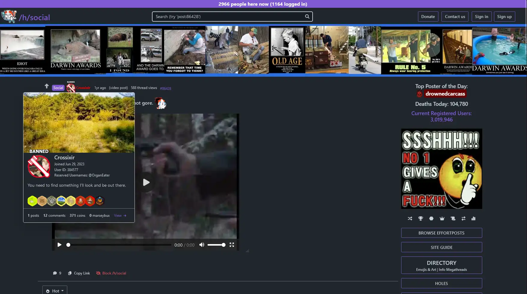The height and width of the screenshot is (294, 527).
Task: Open the post ID #86428 link
Action: click(x=165, y=88)
